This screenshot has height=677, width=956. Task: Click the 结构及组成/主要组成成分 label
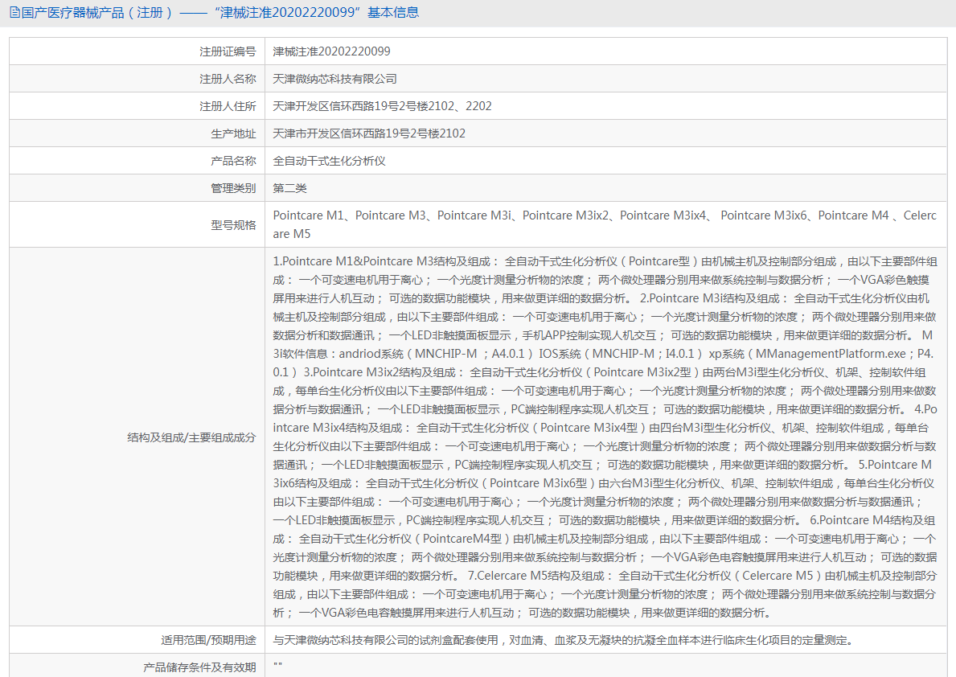pos(191,438)
